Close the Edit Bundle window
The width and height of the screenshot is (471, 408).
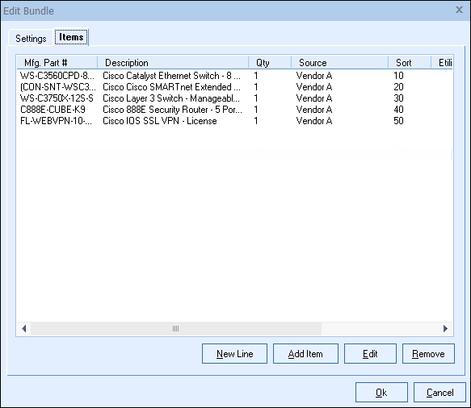tap(459, 10)
